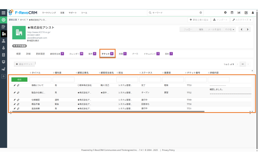258x161 pixels.
Task: Open the マーケティング menu
Action: coord(49,13)
